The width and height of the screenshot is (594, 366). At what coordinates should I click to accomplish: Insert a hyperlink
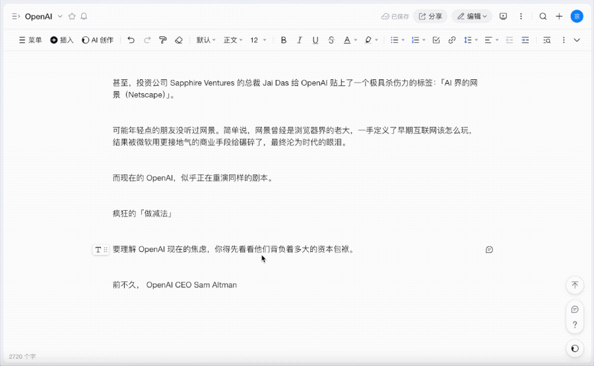click(451, 40)
